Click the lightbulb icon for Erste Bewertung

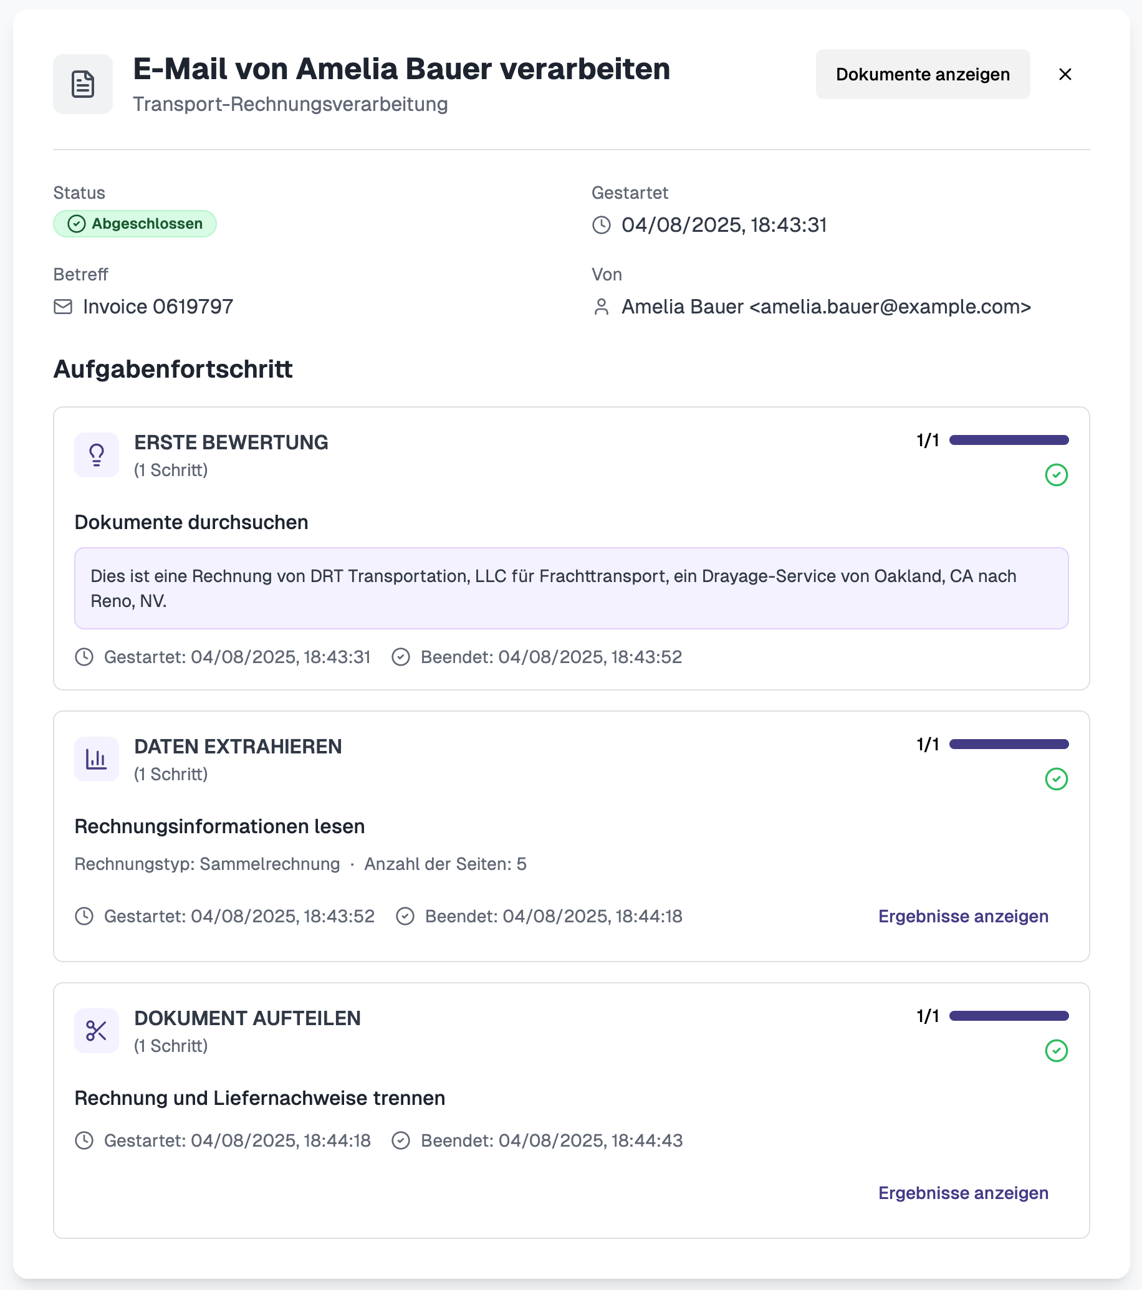click(97, 454)
